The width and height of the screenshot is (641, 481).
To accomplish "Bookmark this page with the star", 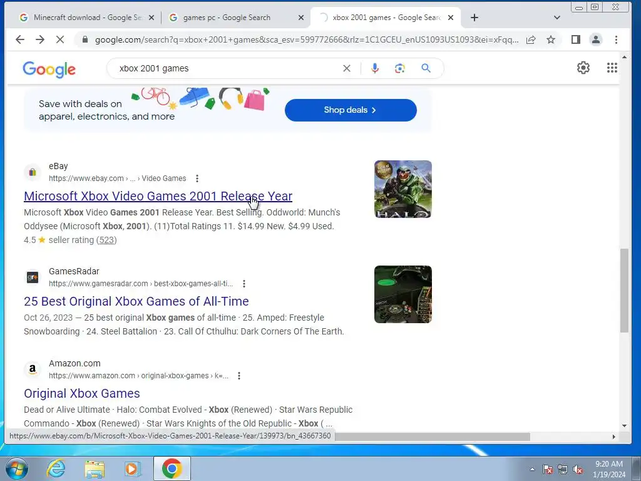I will [x=551, y=39].
